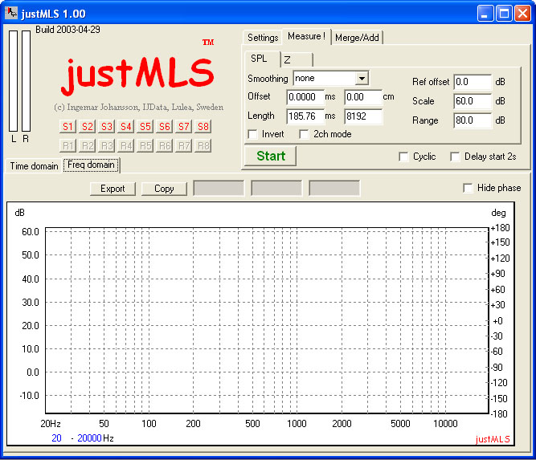The image size is (536, 460).
Task: Click the Scale dB field
Action: coord(472,101)
